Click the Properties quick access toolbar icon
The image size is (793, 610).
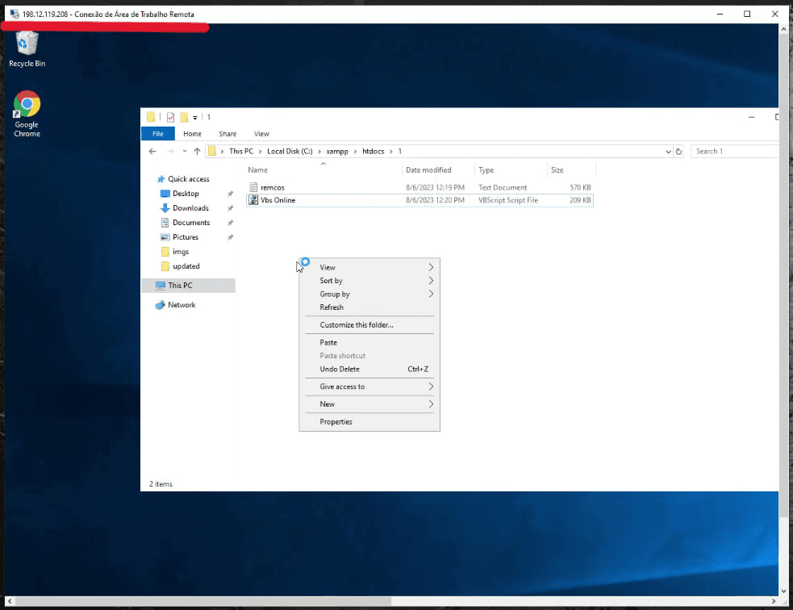pos(170,117)
